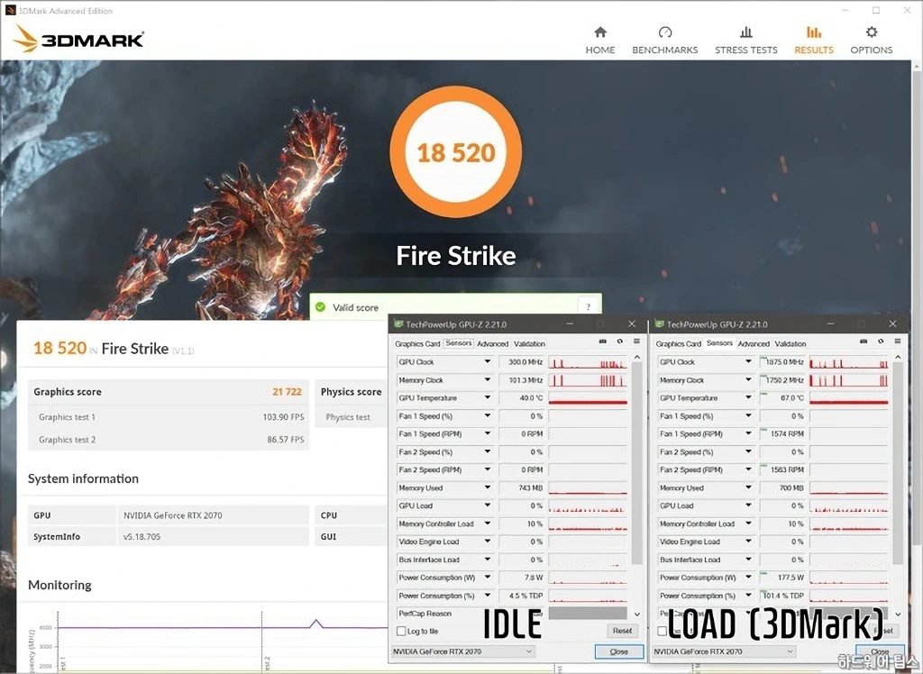This screenshot has height=674, width=923.
Task: Click GPU Temperature graph in idle GPU-Z
Action: (588, 398)
